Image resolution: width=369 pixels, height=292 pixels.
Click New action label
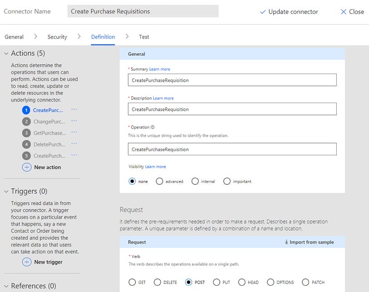[x=48, y=167]
